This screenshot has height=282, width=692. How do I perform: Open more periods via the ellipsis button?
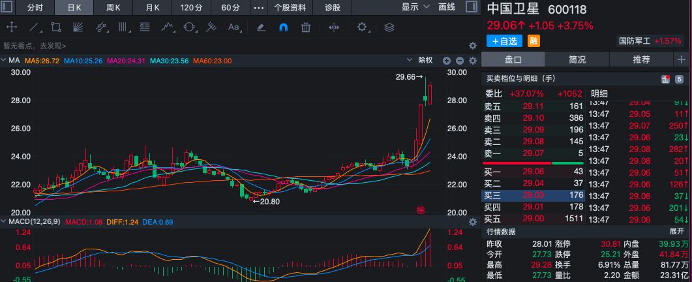[259, 8]
